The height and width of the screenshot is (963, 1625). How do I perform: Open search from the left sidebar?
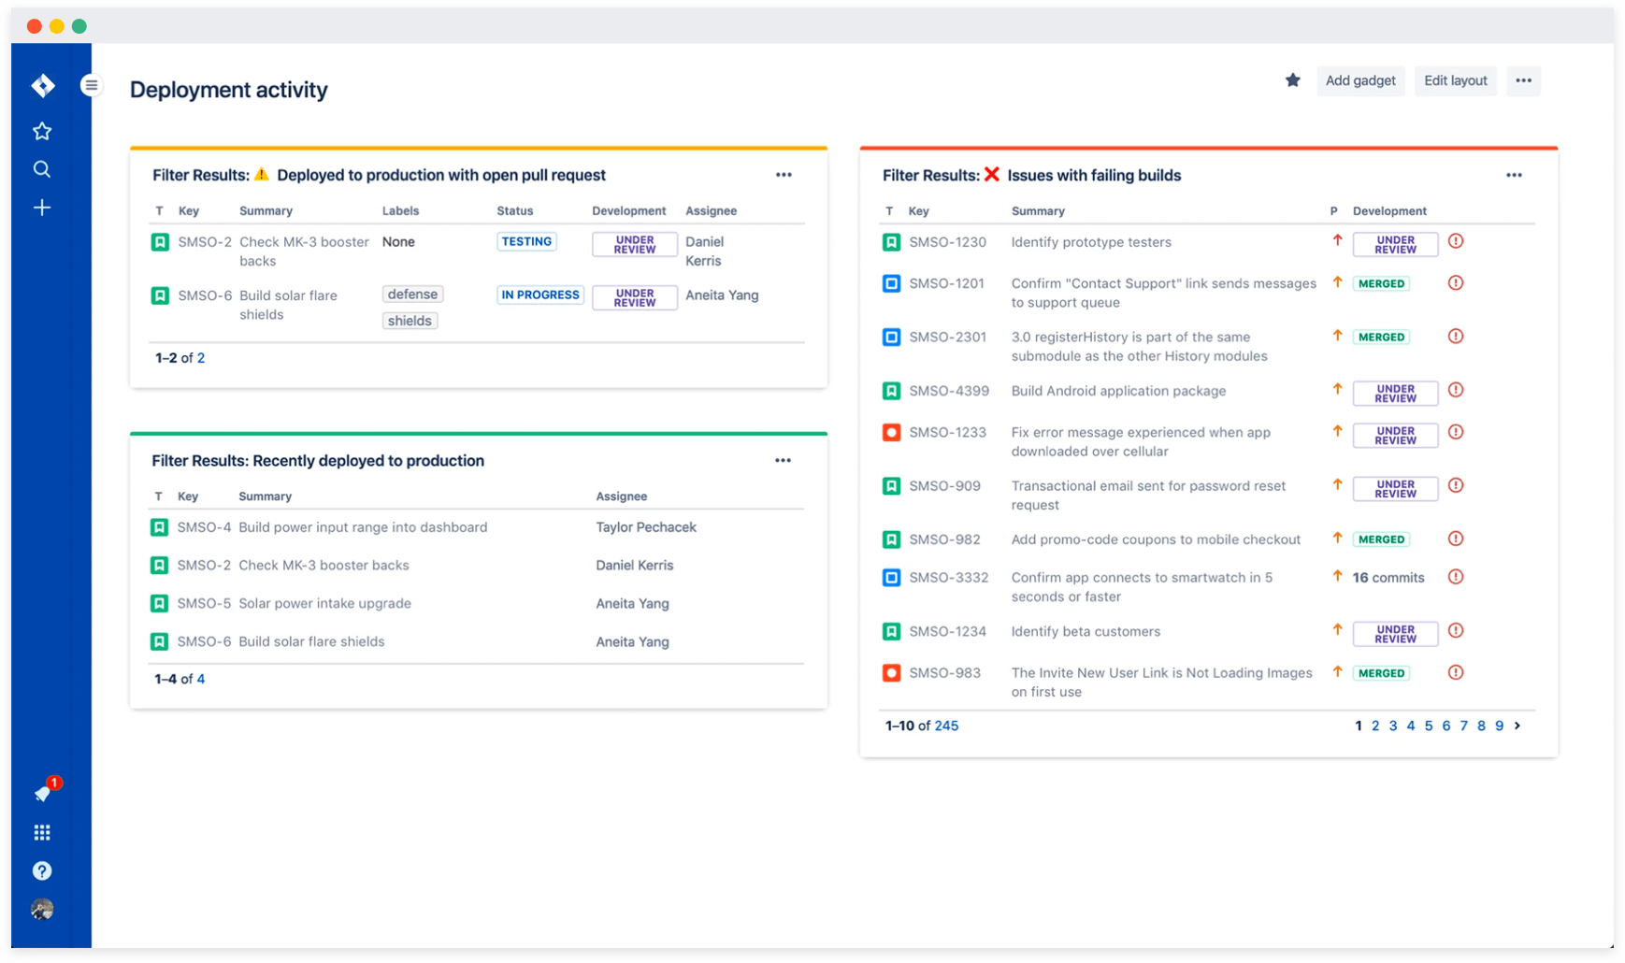pos(42,169)
